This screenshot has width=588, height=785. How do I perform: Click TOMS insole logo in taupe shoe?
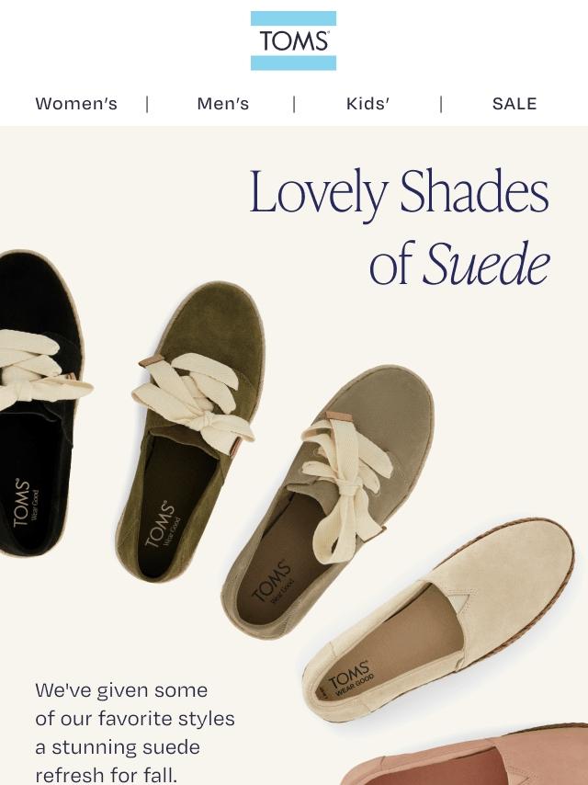[273, 581]
